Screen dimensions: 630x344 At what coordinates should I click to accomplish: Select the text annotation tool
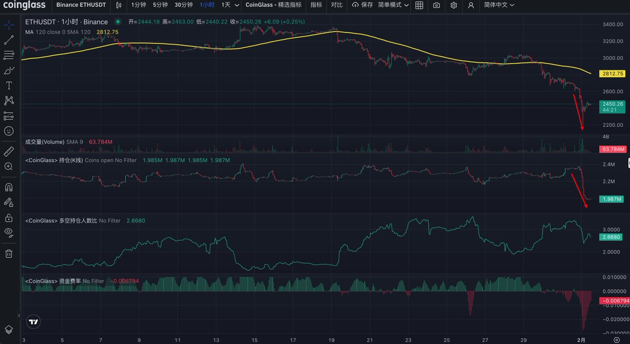point(8,85)
